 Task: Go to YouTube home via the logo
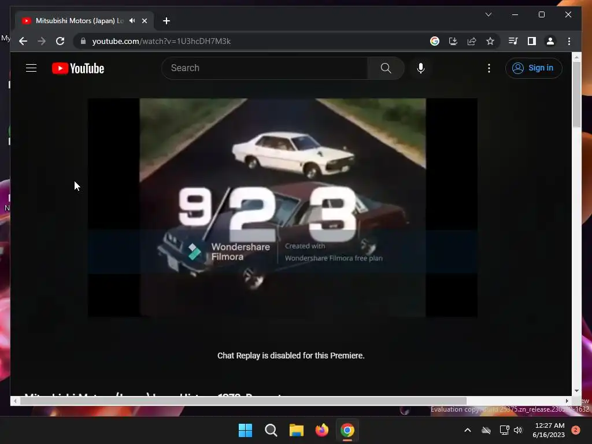coord(78,68)
